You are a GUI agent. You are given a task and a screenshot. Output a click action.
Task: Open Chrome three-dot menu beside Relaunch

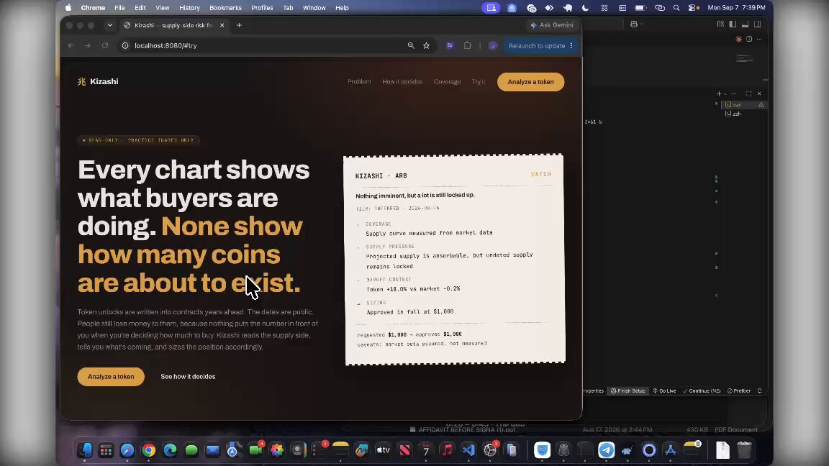click(571, 45)
